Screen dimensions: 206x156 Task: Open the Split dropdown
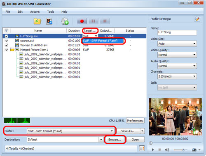[x=177, y=87]
